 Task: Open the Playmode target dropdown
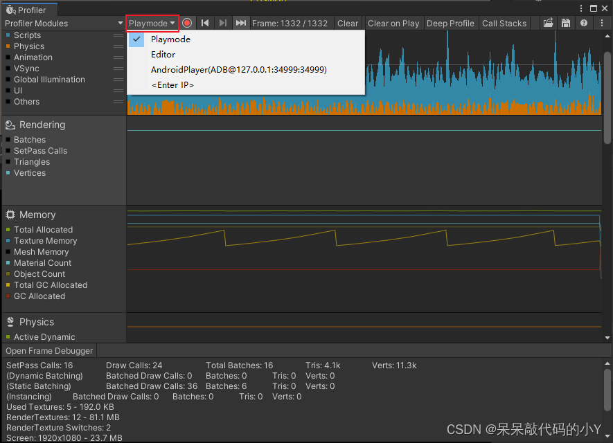coord(152,23)
